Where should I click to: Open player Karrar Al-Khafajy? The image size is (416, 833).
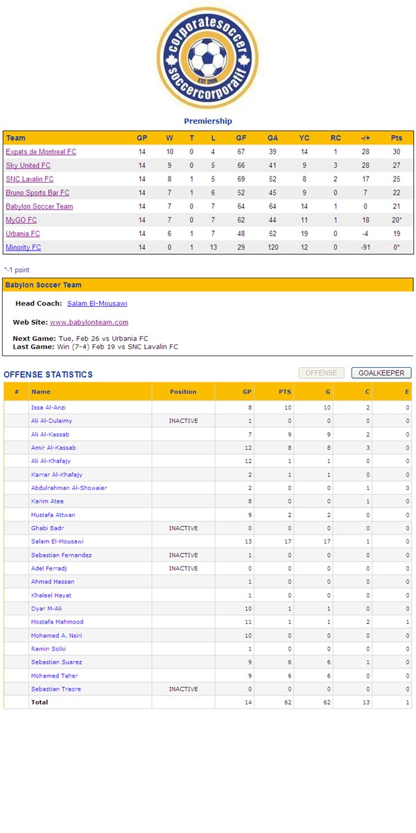tap(57, 474)
